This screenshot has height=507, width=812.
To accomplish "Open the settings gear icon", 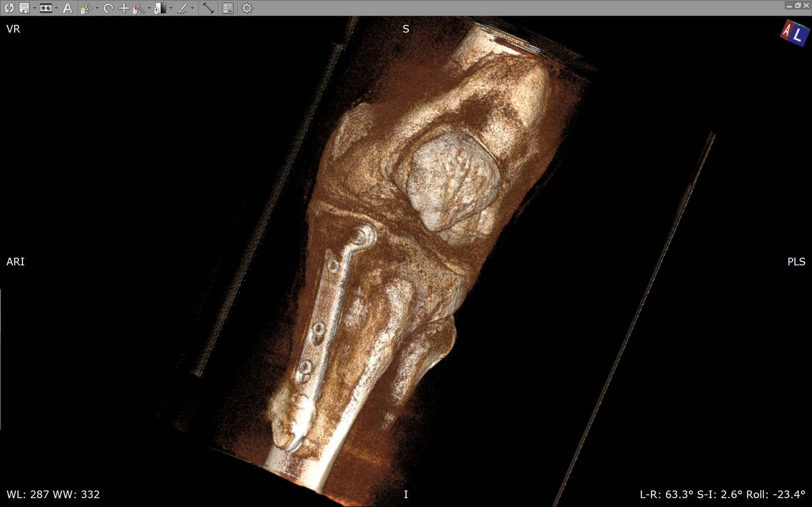I will [x=247, y=8].
